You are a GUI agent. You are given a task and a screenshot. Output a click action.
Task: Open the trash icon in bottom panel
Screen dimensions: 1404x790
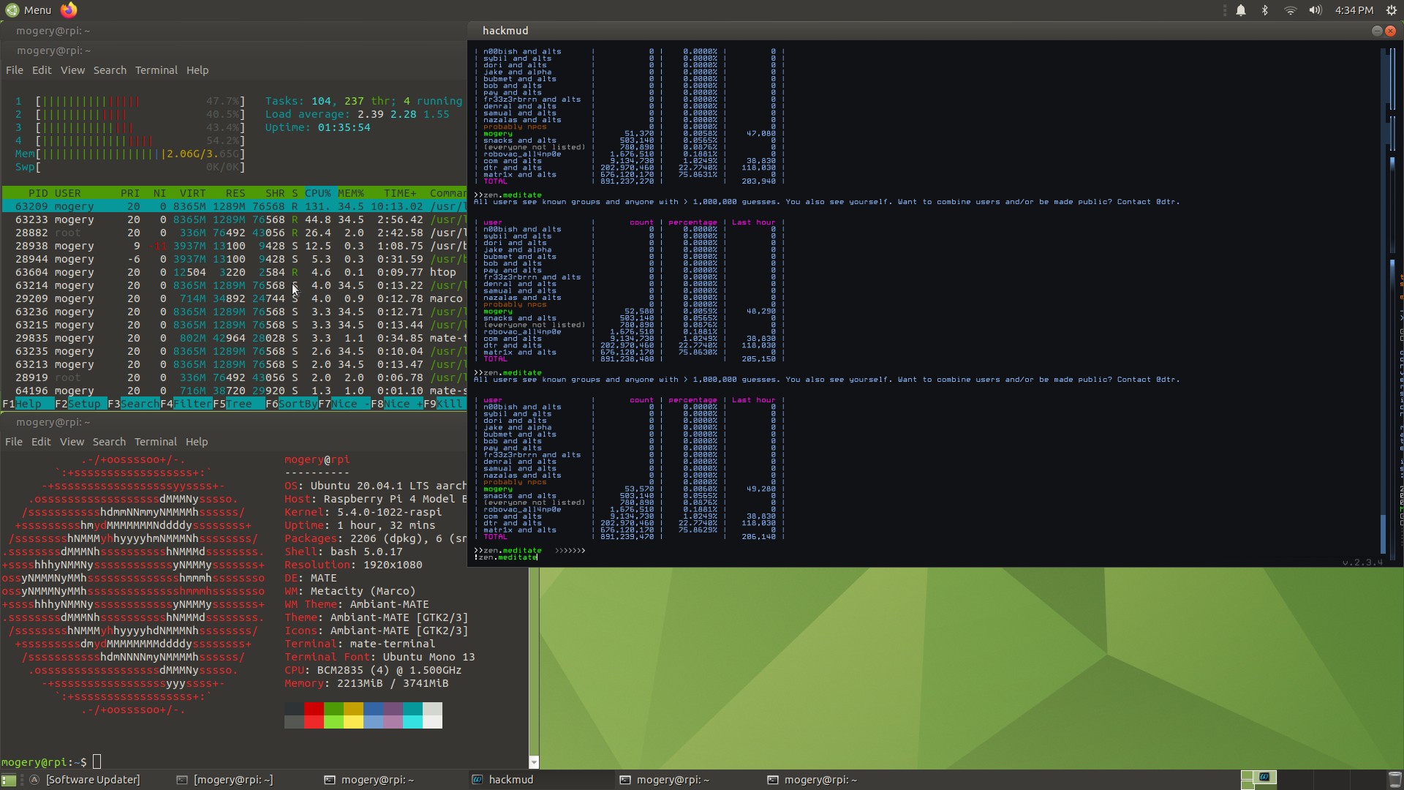(x=1394, y=780)
